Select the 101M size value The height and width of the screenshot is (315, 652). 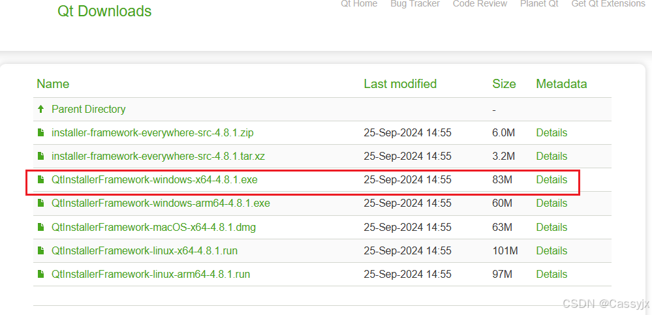[x=505, y=250]
